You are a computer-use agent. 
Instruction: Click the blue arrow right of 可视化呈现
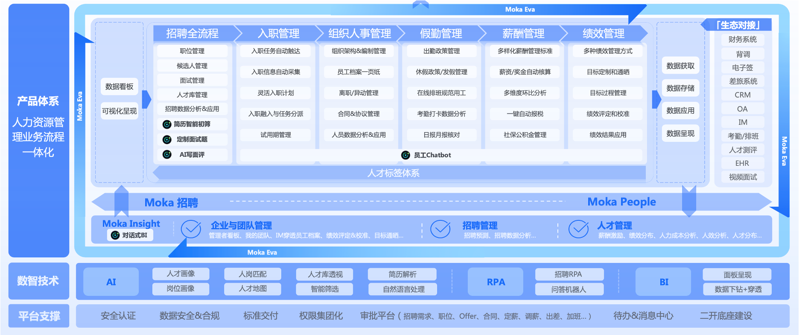pyautogui.click(x=146, y=99)
